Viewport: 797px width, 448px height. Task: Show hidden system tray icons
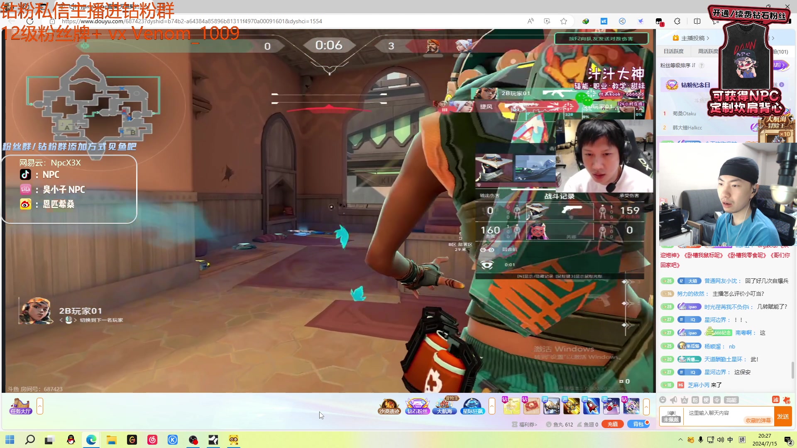pyautogui.click(x=680, y=440)
